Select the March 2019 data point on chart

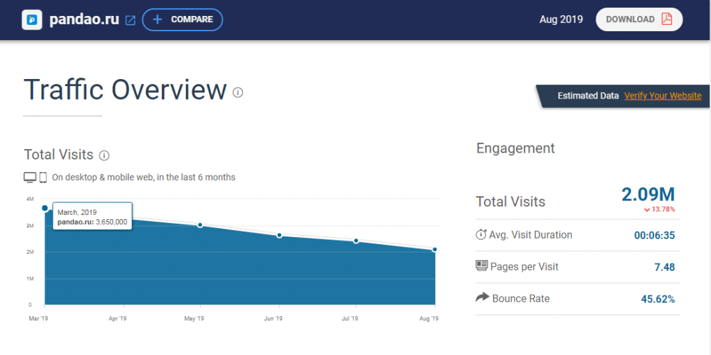tap(45, 208)
